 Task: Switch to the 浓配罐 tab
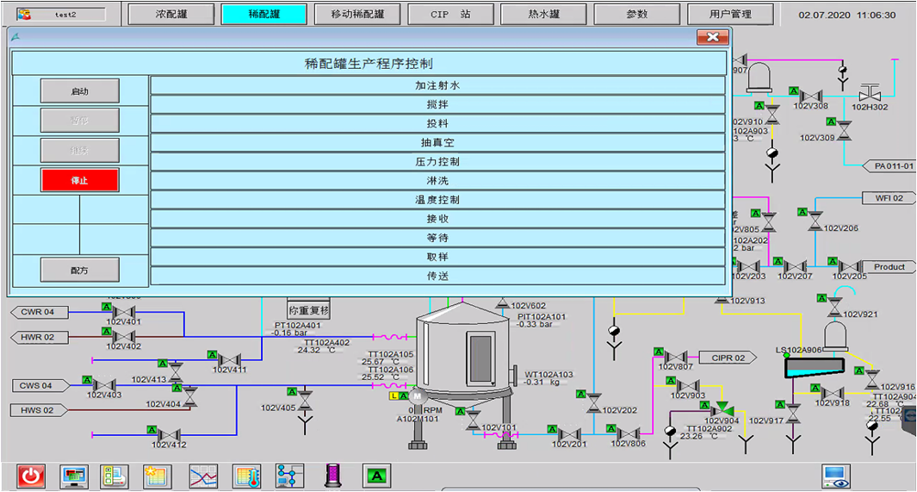(x=171, y=15)
